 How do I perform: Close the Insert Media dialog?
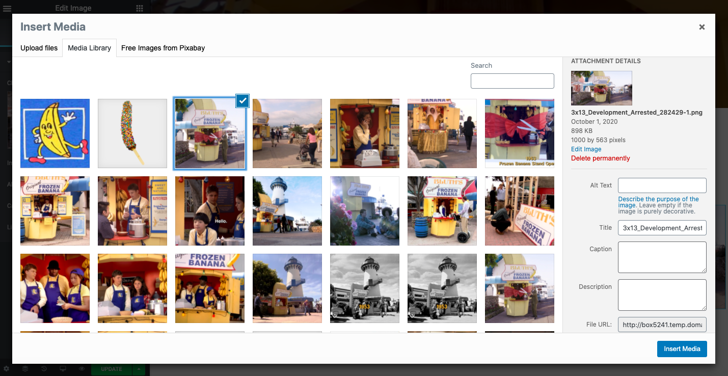pos(702,27)
